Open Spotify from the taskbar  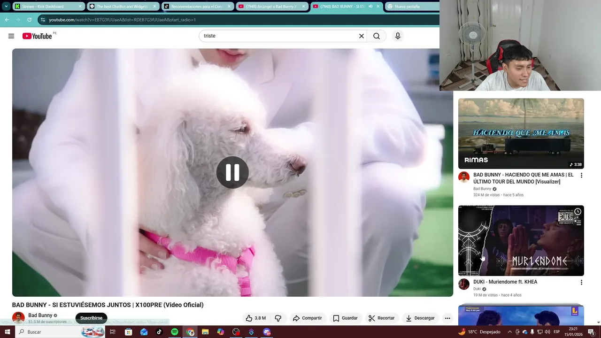[175, 332]
